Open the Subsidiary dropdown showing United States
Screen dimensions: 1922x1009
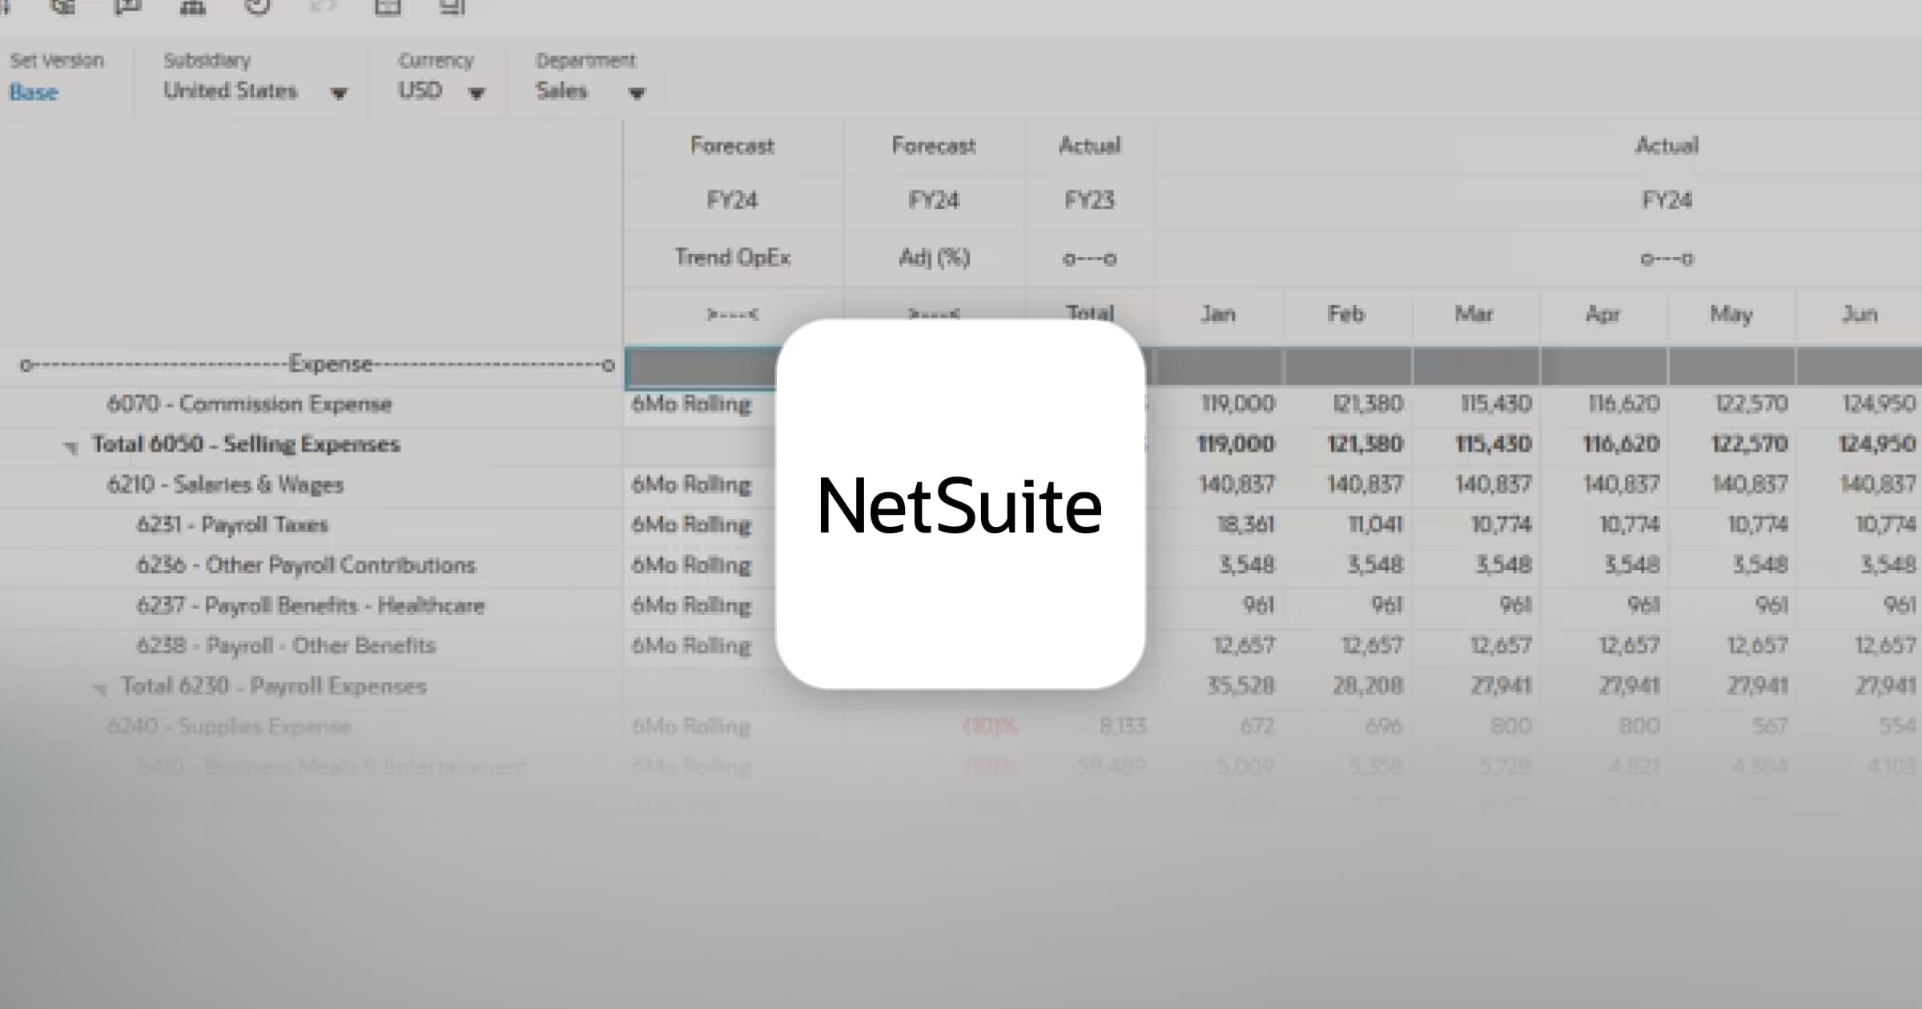pos(340,92)
